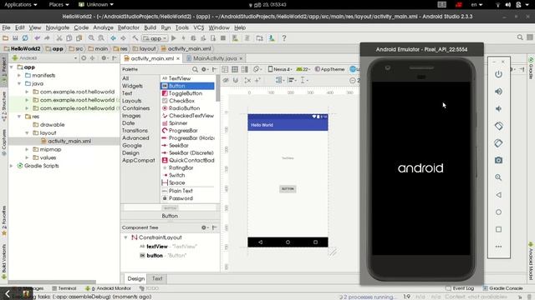Select the Design editor tab
Image resolution: width=535 pixels, height=300 pixels.
pos(135,278)
